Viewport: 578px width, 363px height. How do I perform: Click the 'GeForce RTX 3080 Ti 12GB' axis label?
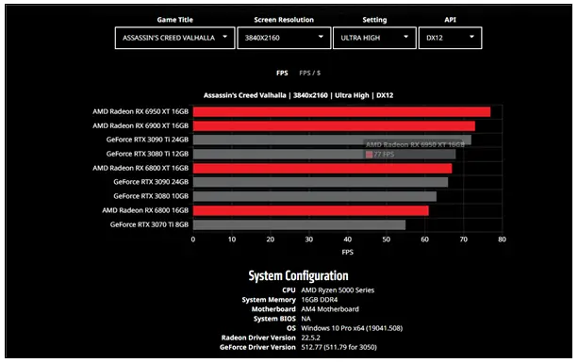point(147,154)
